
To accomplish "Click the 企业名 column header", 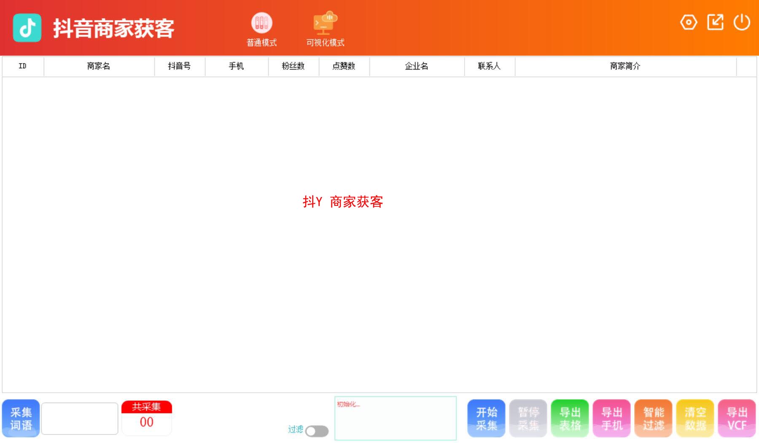I will pos(417,66).
